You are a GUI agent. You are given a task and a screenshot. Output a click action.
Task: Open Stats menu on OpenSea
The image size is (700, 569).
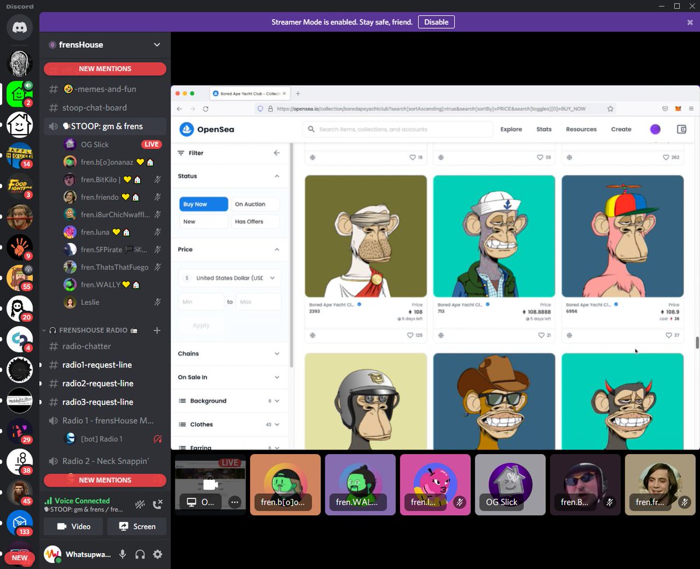544,129
